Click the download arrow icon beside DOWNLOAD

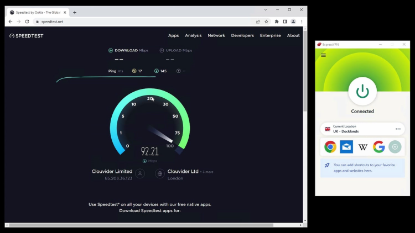(x=111, y=50)
